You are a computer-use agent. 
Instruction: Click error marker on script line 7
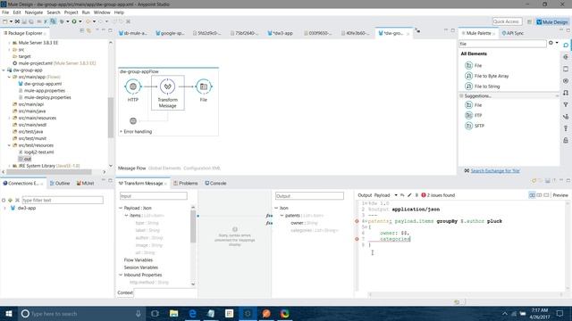pyautogui.click(x=357, y=239)
